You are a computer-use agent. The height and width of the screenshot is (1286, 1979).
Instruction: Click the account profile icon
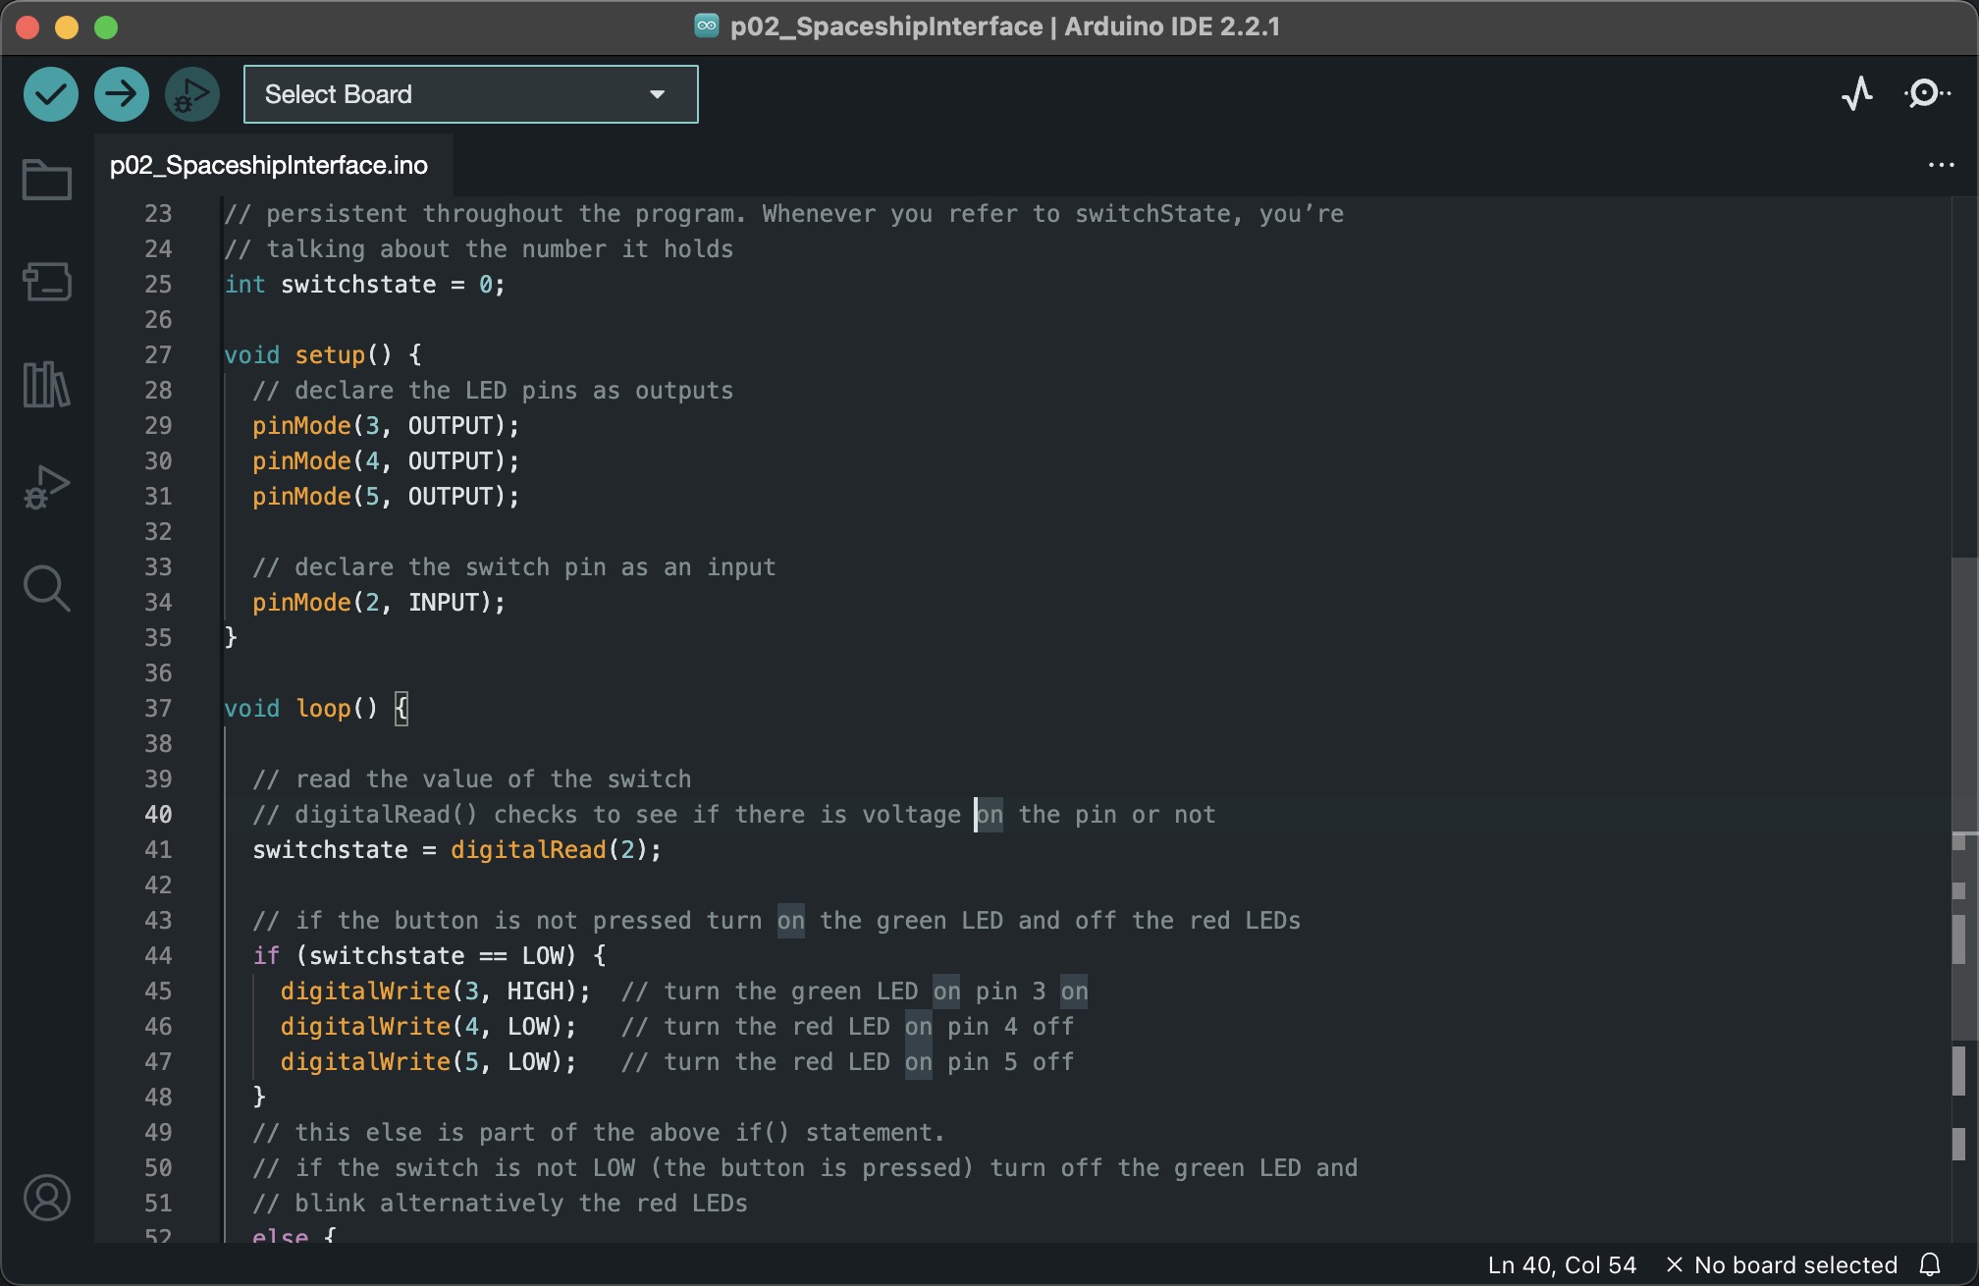47,1198
